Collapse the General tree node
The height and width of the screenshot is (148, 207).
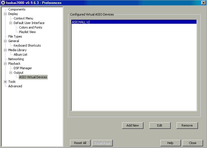point(5,41)
